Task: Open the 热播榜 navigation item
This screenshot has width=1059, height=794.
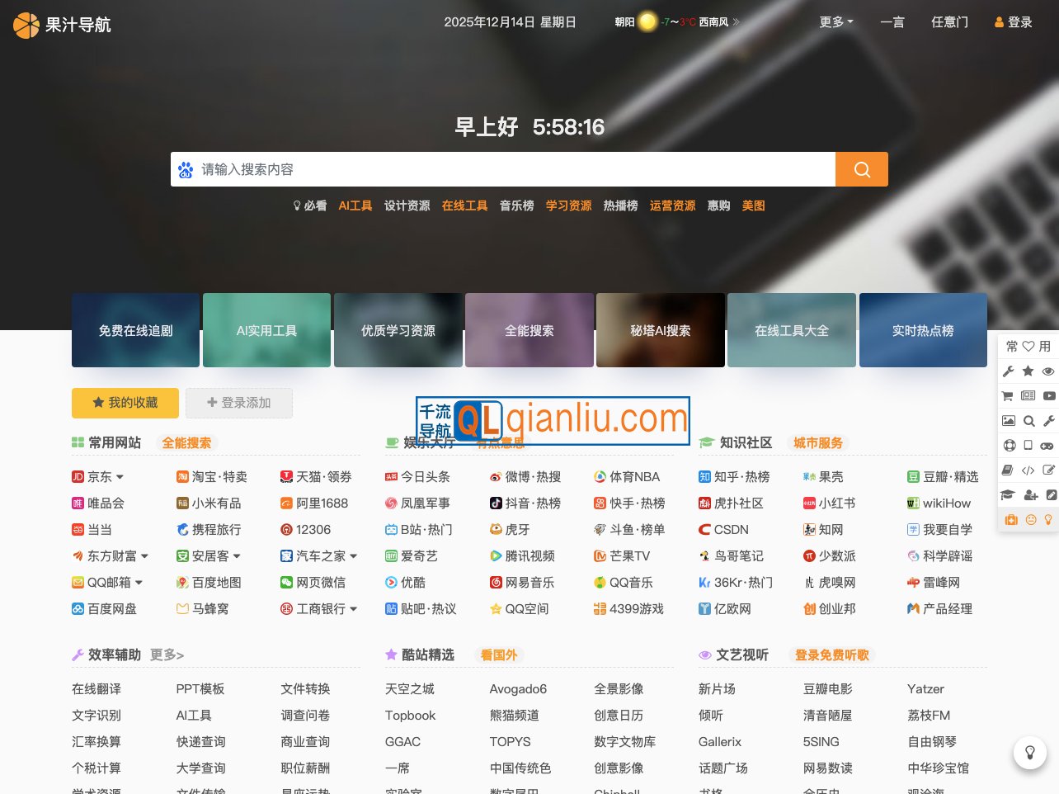Action: [x=619, y=206]
